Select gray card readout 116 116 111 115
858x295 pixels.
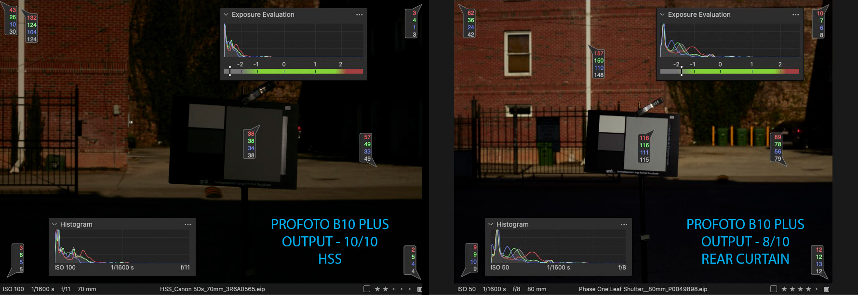tap(644, 148)
